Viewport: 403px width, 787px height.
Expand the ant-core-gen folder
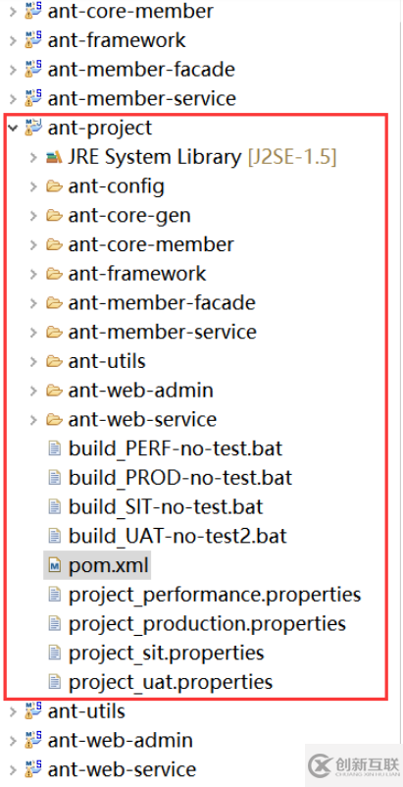pos(33,216)
